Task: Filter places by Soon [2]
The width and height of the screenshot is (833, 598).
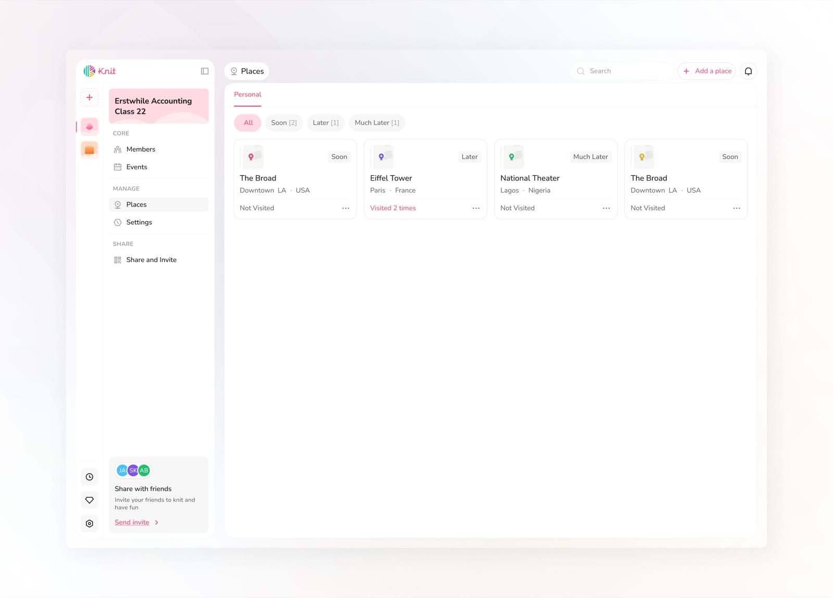Action: [284, 123]
